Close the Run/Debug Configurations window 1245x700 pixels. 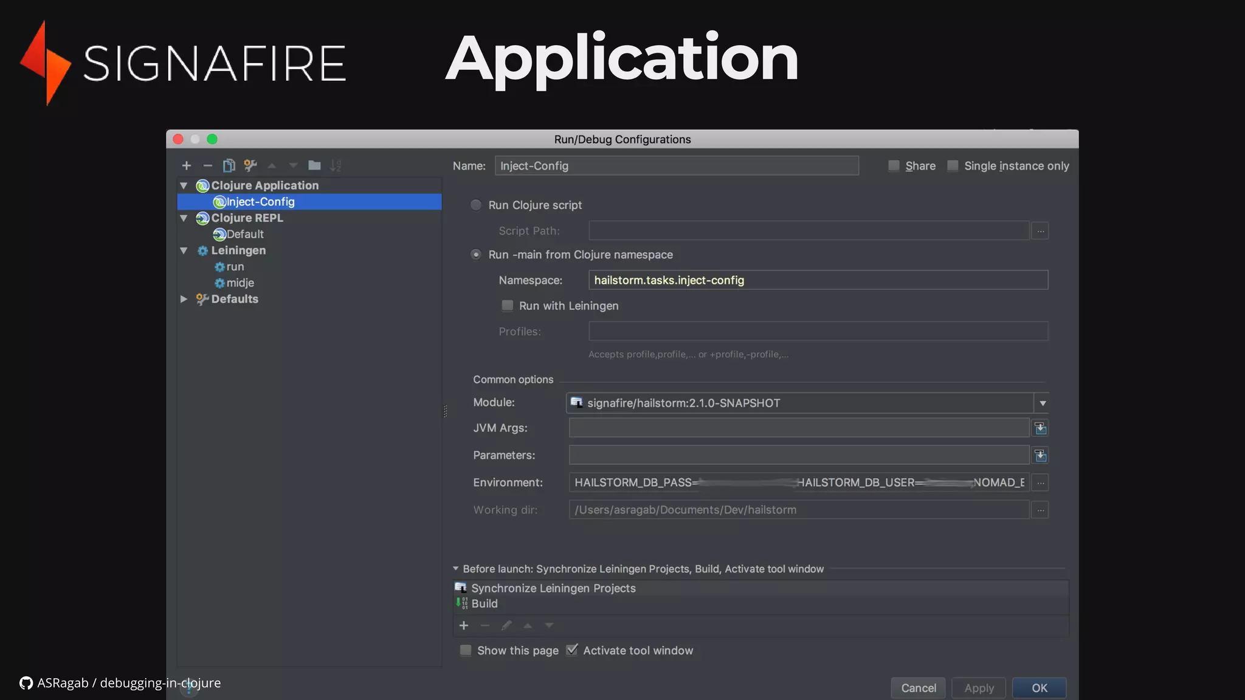178,139
